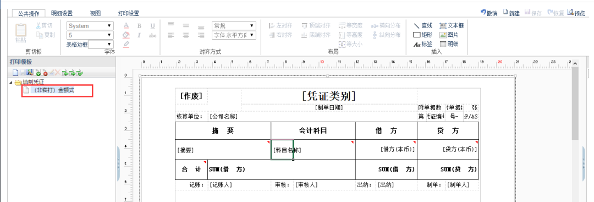Click the 右对齐 layout button
Image resolution: width=594 pixels, height=202 pixels.
pyautogui.click(x=280, y=35)
